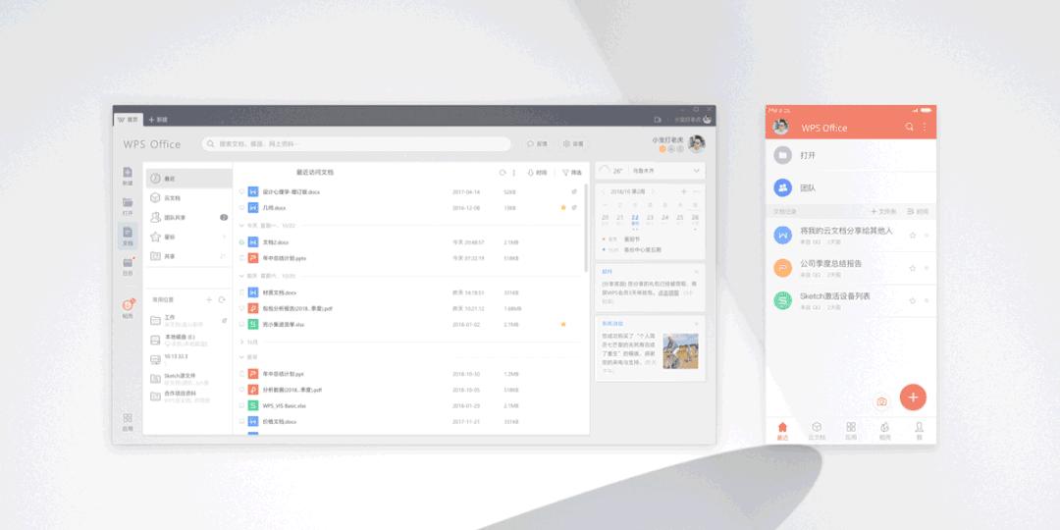Viewport: 1060px width, 530px height.
Task: Open the vertical dots menu in document list header
Action: pos(513,173)
